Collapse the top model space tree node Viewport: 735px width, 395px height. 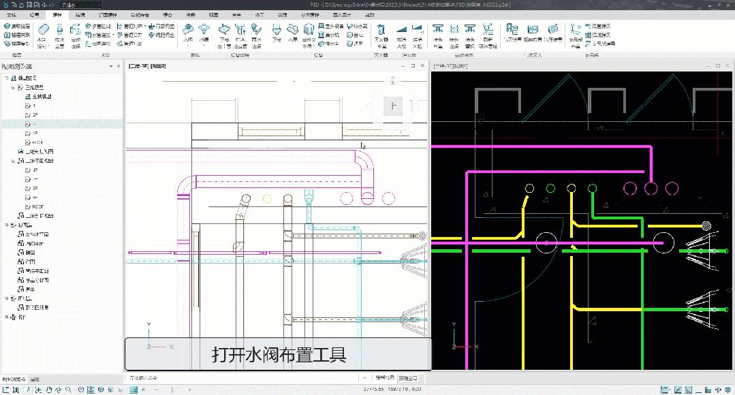(6, 78)
